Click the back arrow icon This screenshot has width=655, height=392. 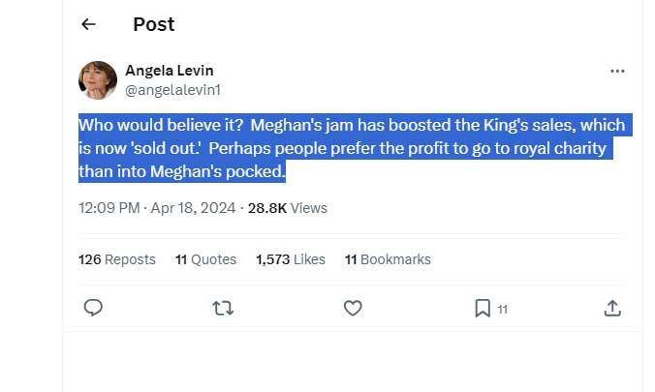pos(88,24)
